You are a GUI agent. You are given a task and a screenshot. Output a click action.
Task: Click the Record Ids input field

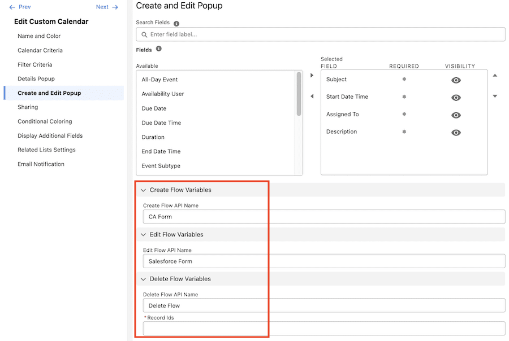coord(324,329)
